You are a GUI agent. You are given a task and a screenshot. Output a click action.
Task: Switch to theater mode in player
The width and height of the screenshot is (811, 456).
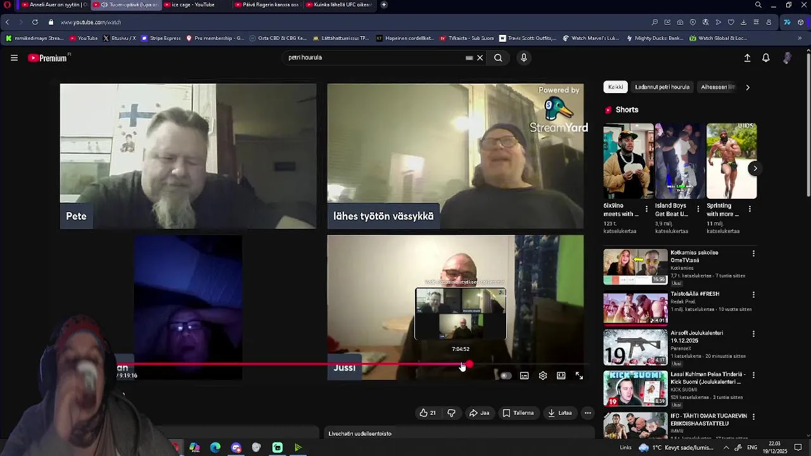(561, 376)
